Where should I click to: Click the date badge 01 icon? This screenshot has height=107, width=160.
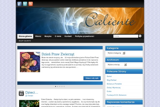tap(21, 93)
